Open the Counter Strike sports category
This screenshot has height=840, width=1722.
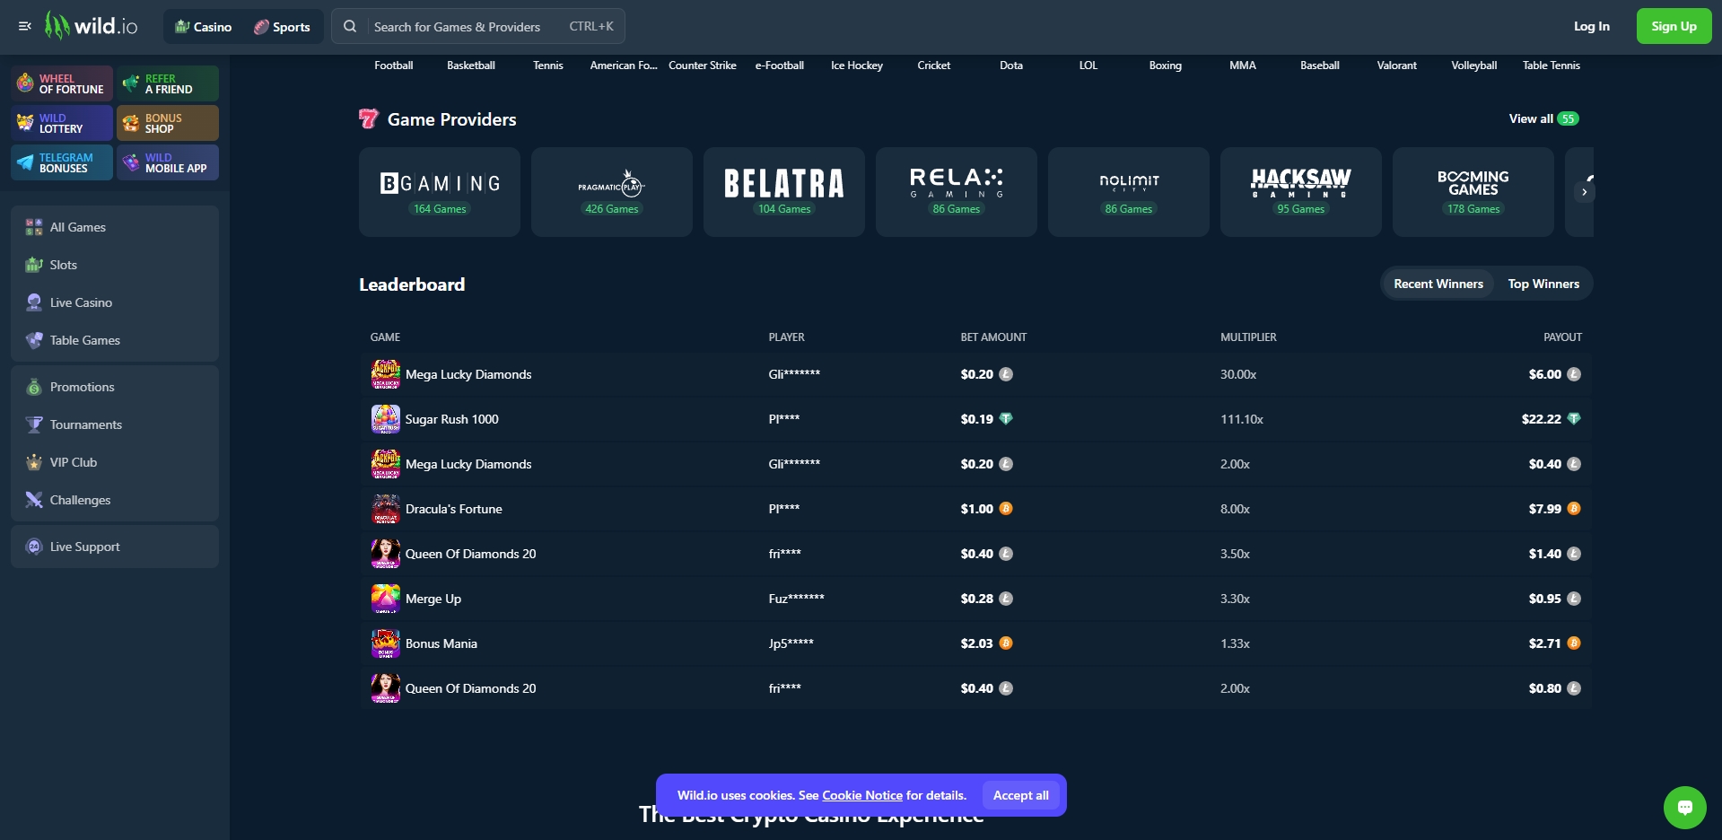(x=703, y=66)
